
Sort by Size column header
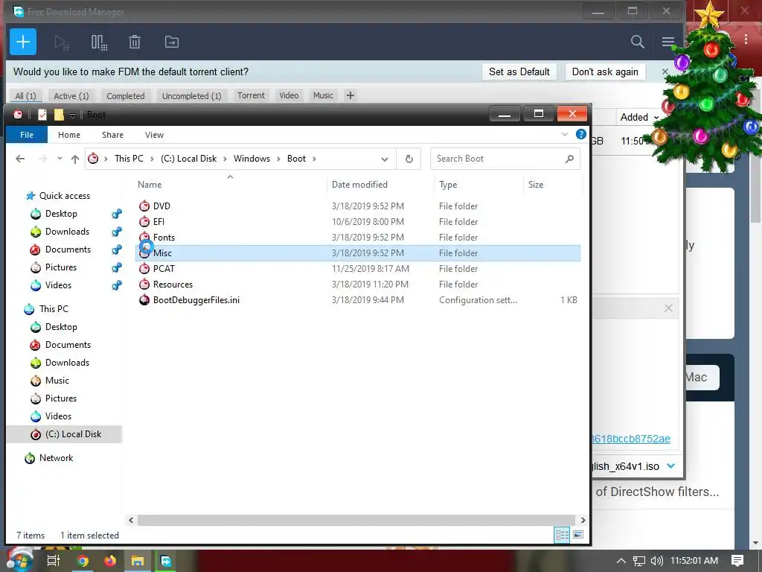coord(536,185)
